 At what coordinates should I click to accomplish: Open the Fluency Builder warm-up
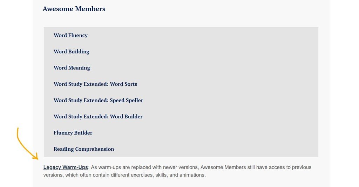pos(73,133)
